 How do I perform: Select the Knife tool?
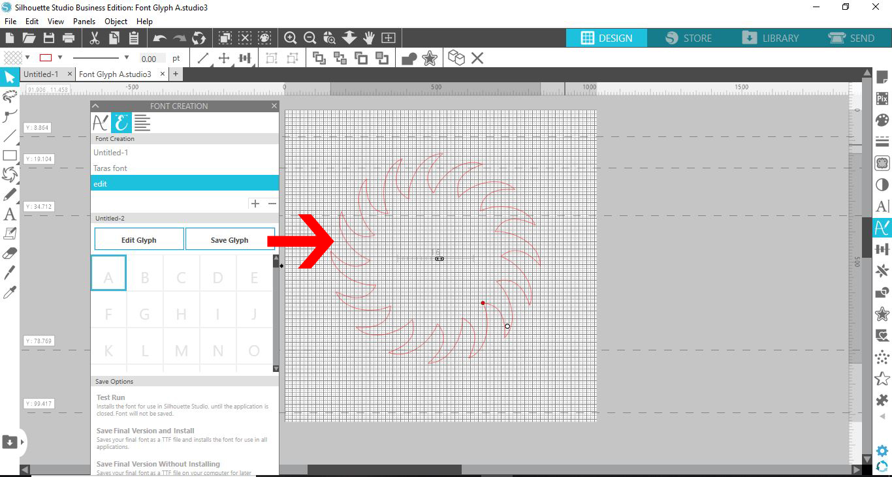(10, 273)
